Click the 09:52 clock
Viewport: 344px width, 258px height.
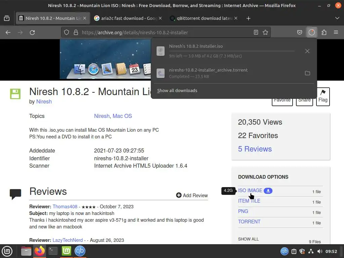pos(331,251)
